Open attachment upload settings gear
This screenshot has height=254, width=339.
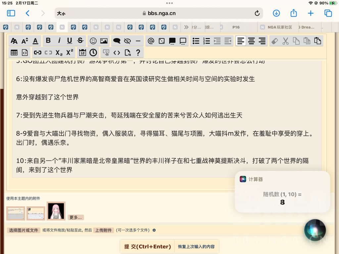[x=154, y=230]
